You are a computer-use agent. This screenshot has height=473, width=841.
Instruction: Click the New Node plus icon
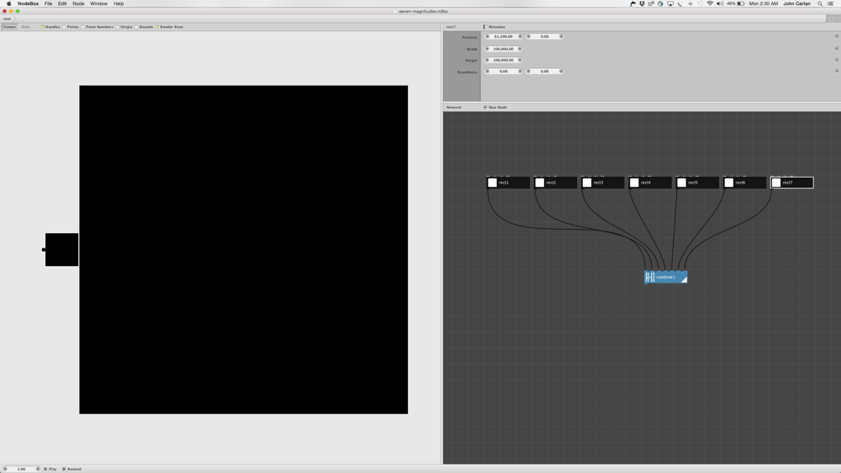click(485, 108)
